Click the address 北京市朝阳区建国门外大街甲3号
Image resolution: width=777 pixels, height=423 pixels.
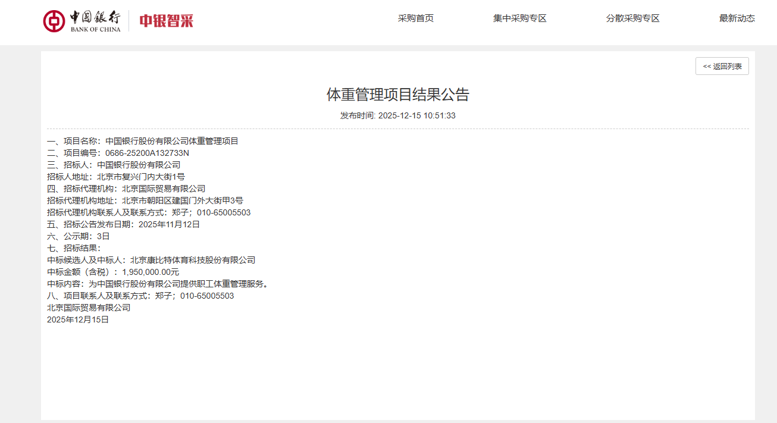pyautogui.click(x=183, y=200)
